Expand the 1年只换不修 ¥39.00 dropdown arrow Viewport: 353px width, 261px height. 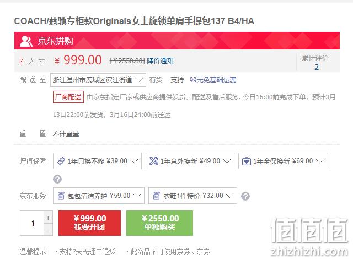pos(134,161)
